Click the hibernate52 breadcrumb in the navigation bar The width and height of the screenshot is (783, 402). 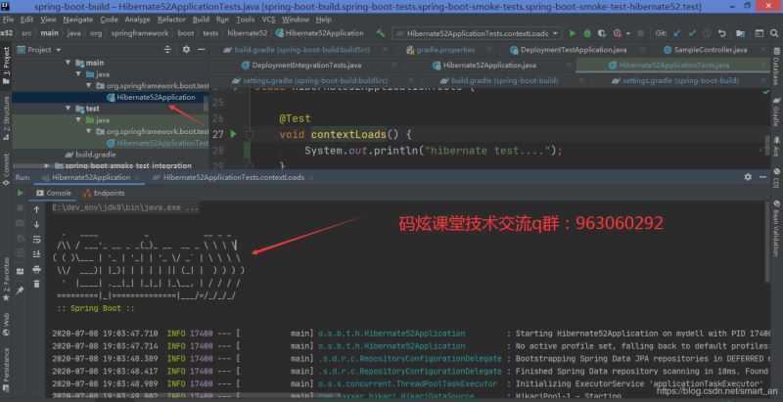(x=248, y=33)
